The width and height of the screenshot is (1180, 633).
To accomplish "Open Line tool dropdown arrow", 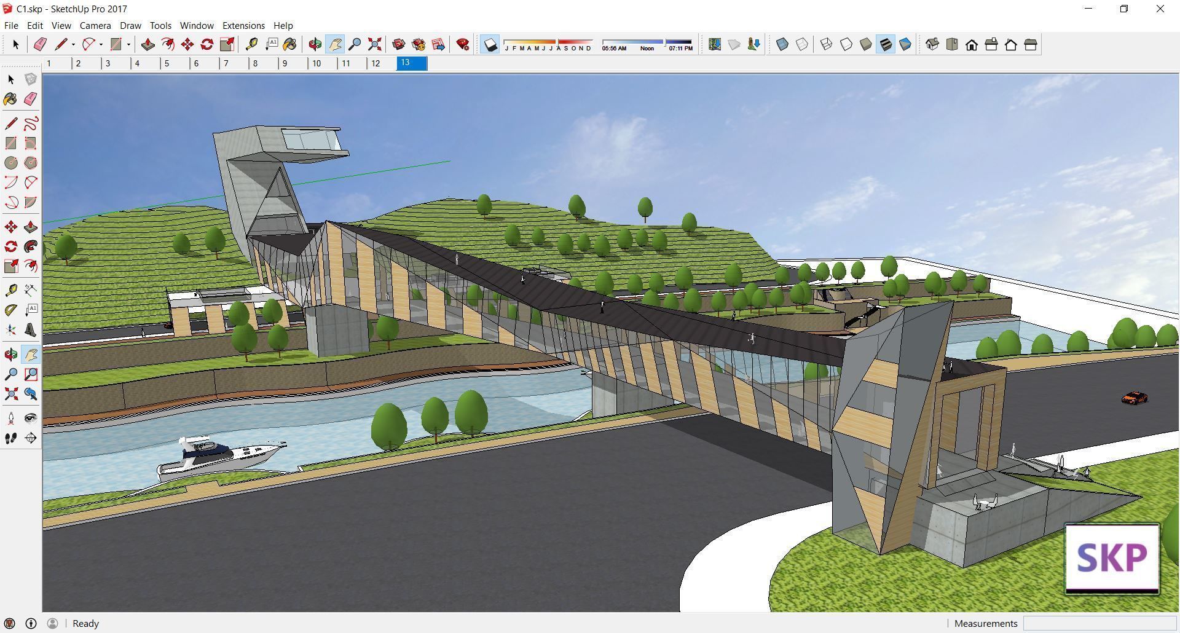I will (73, 44).
